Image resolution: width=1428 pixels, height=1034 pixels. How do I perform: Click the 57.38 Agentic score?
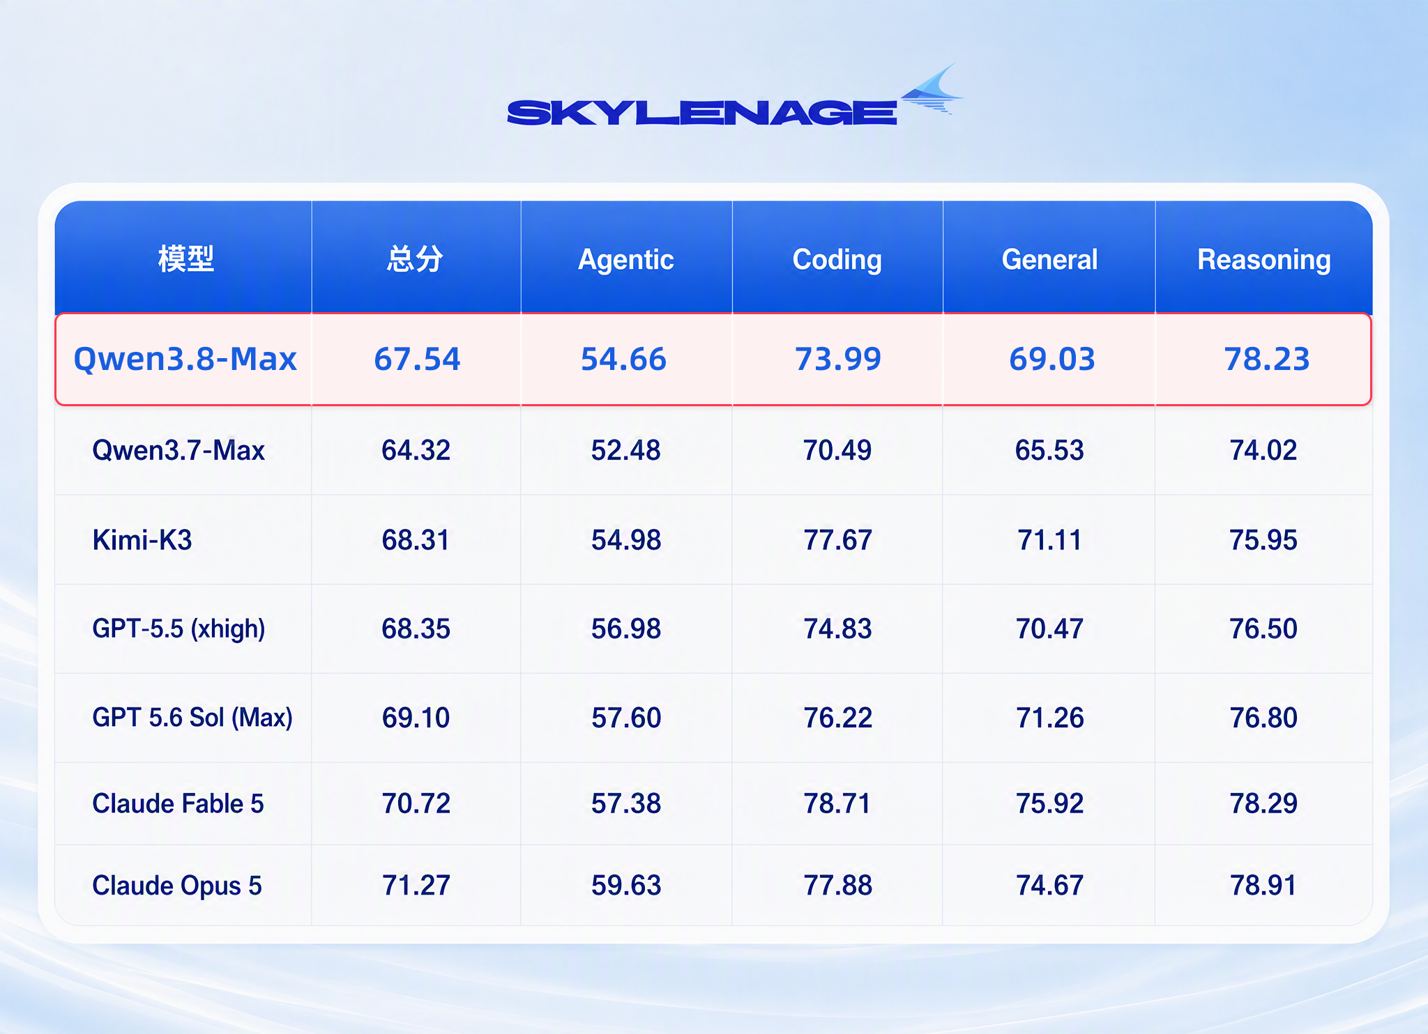tap(626, 804)
